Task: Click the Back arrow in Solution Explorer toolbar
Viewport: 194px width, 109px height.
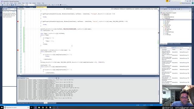Action: tap(161, 9)
